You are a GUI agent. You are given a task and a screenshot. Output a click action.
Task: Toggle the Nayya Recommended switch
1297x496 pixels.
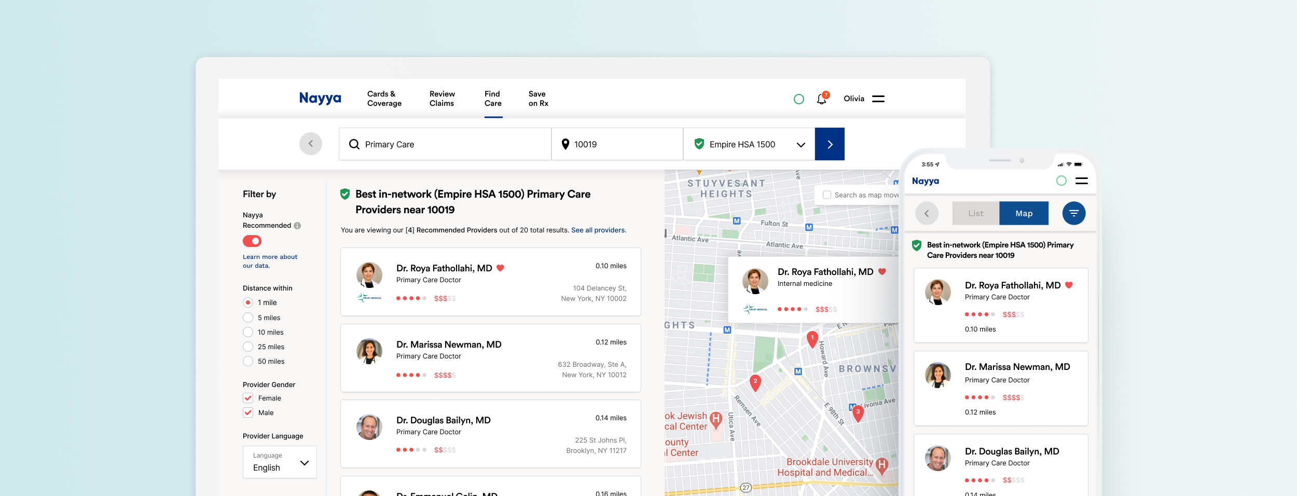click(x=252, y=241)
